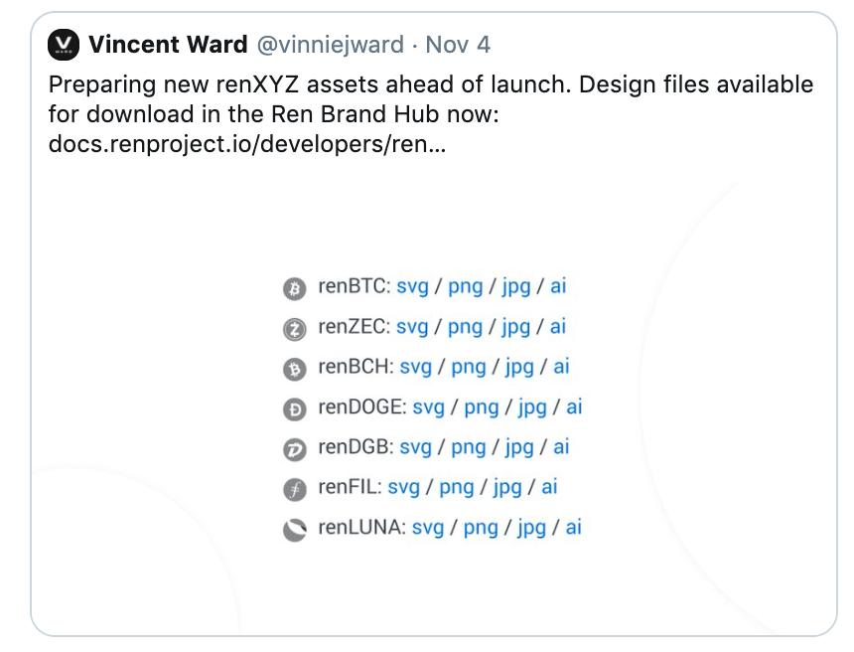The height and width of the screenshot is (652, 854).
Task: Click the renBTC Bitcoin coin icon
Action: pos(295,289)
